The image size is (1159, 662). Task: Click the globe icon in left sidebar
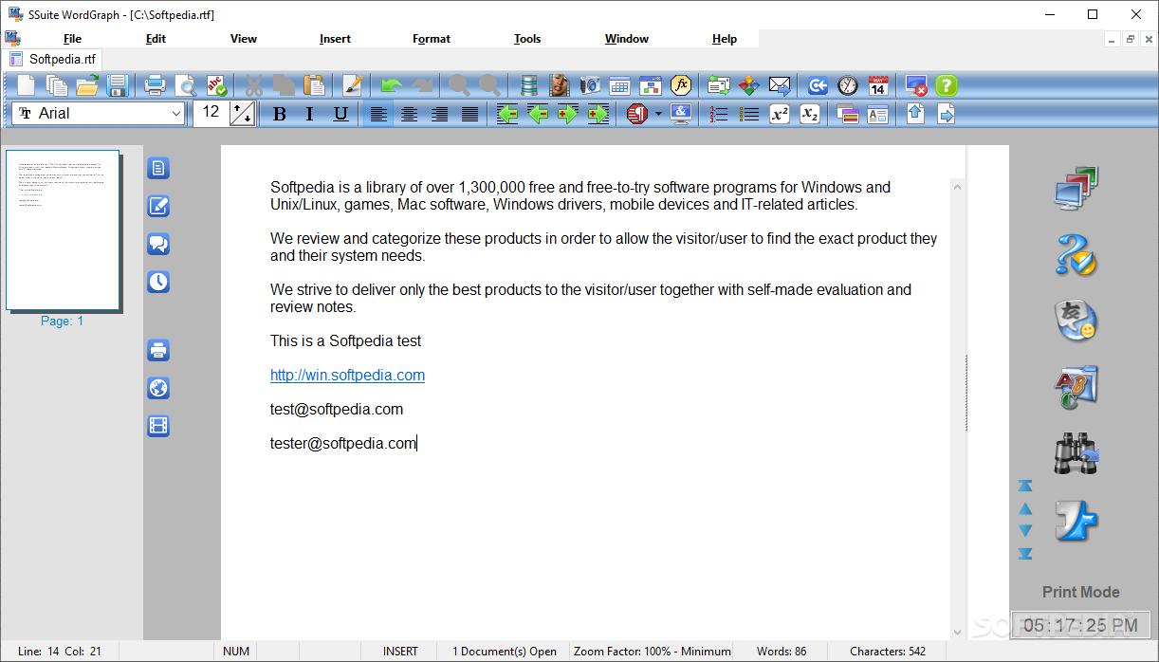[x=158, y=388]
